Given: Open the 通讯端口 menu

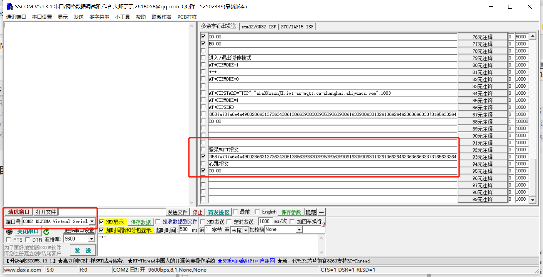Looking at the screenshot, I should (16, 17).
